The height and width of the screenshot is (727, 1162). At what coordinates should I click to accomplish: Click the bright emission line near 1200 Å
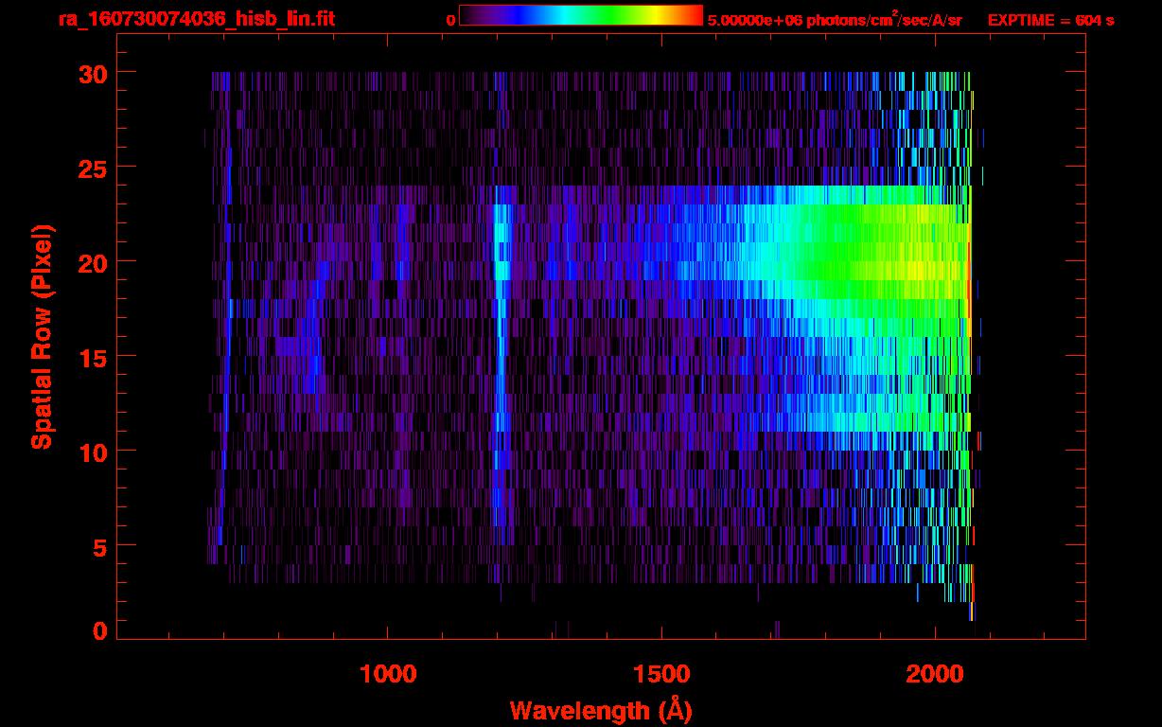click(501, 265)
